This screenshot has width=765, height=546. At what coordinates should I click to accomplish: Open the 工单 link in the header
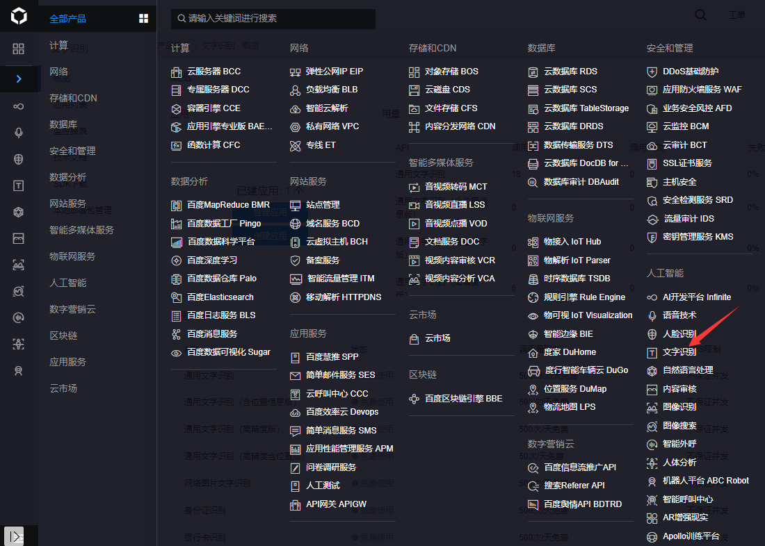(736, 15)
